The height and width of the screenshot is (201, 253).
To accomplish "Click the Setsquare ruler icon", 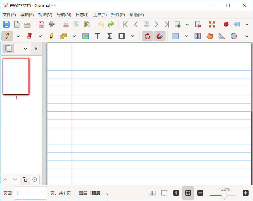I will click(x=222, y=36).
